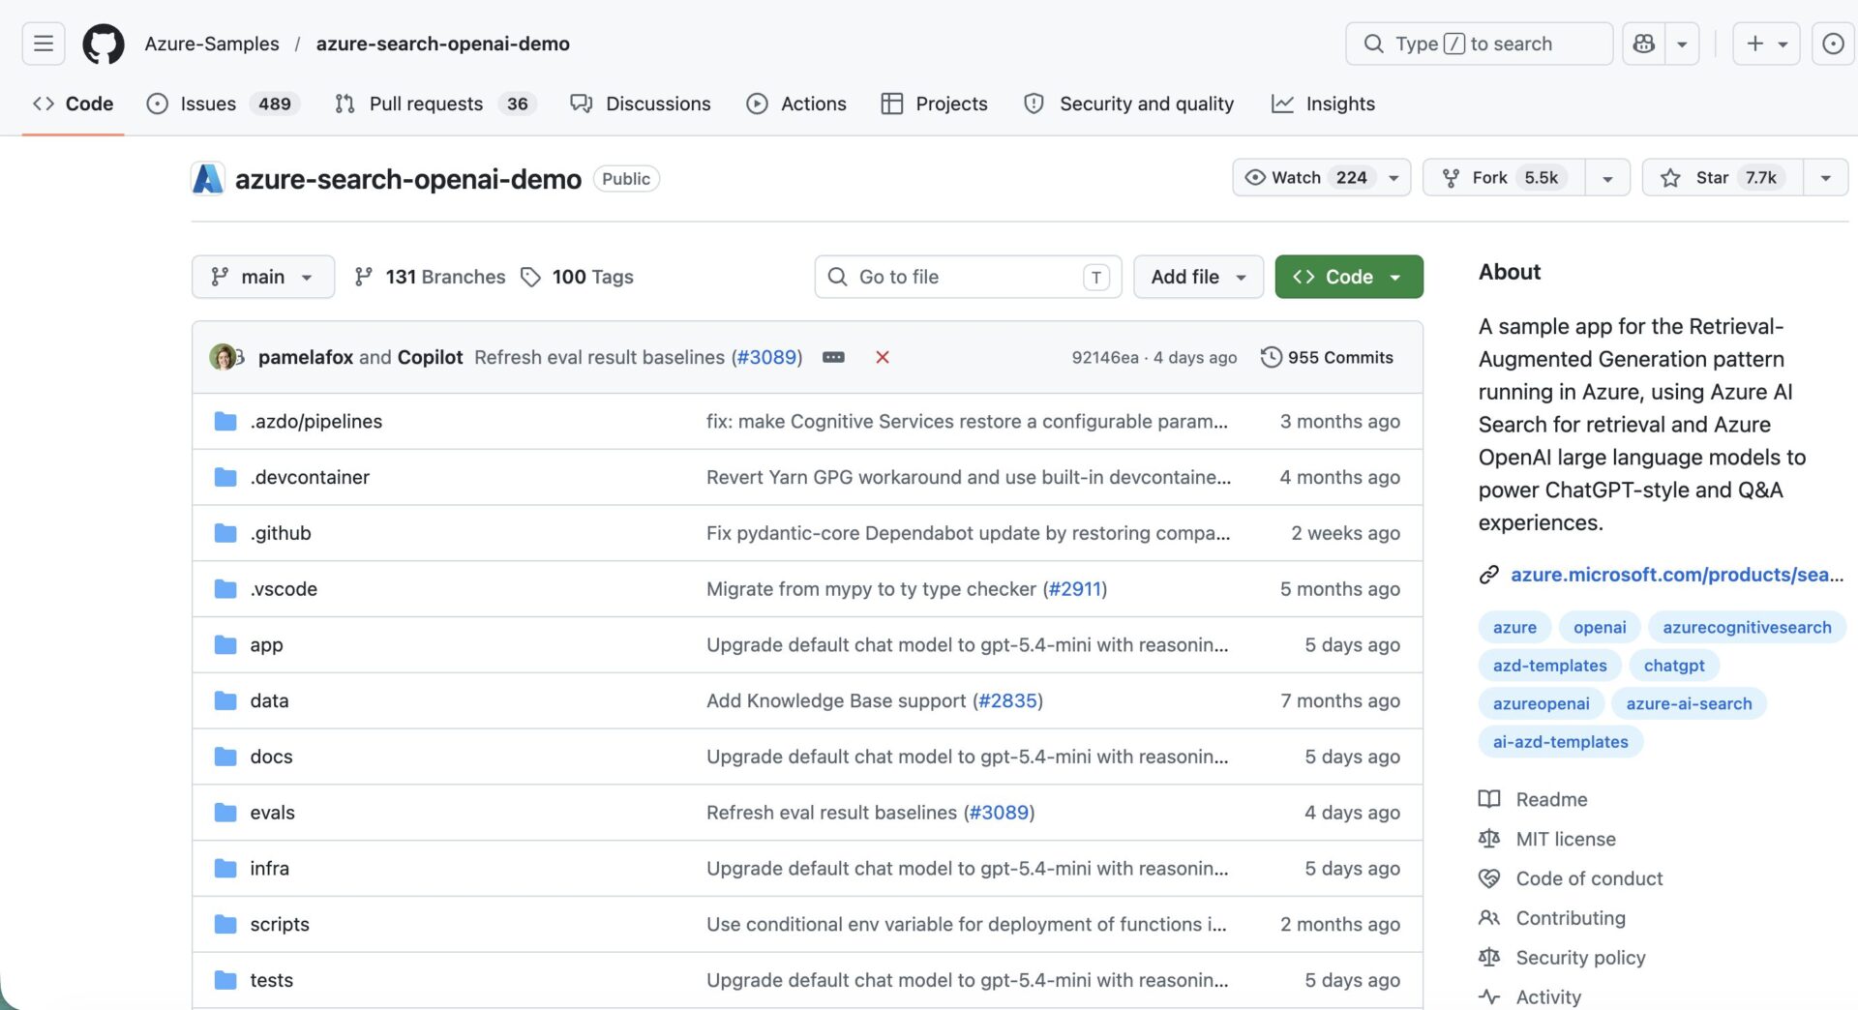Expand the star lists dropdown arrow
The width and height of the screenshot is (1858, 1010).
1825,178
